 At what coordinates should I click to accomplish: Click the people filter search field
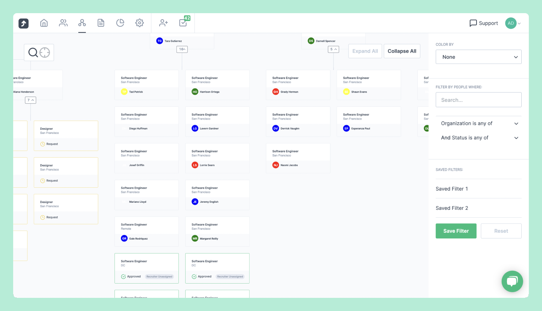[478, 100]
